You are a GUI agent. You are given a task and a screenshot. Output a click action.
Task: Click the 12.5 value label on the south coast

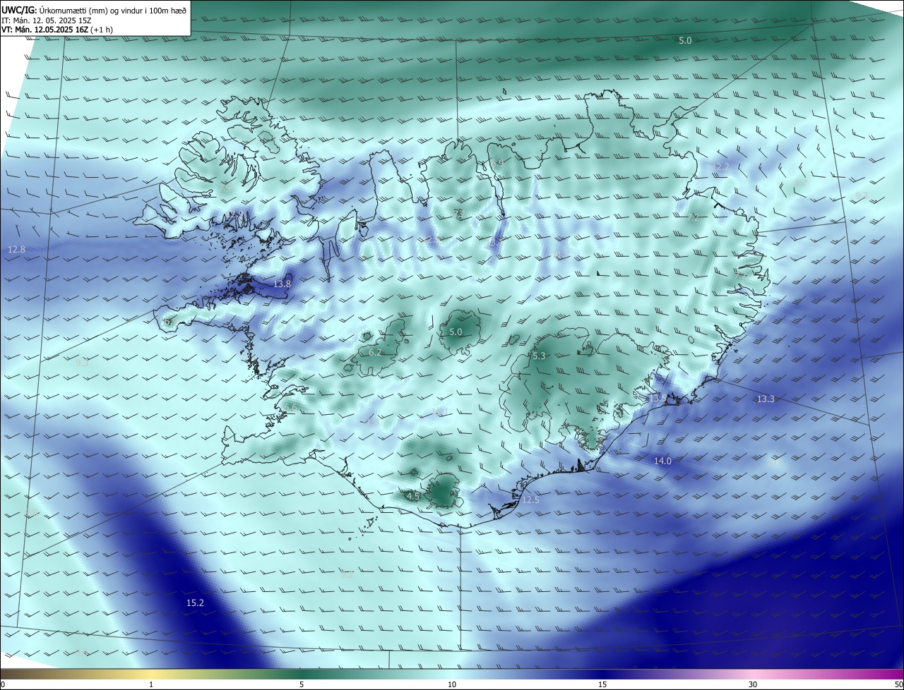(530, 500)
